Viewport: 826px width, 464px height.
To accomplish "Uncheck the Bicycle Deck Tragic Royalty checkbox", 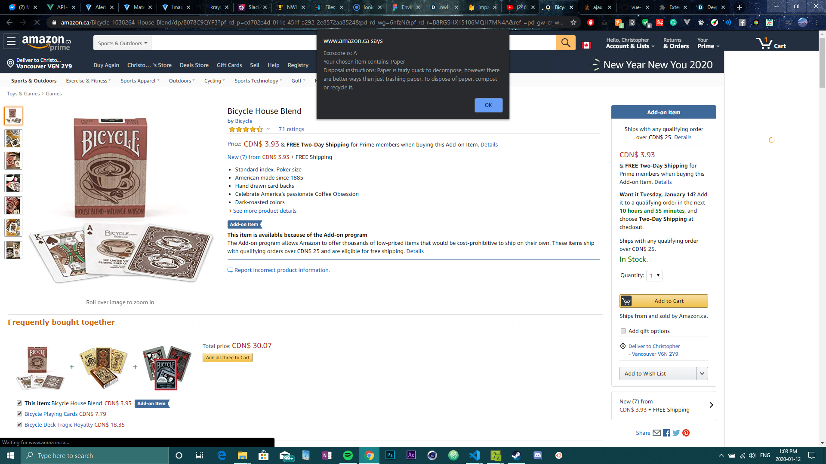I will (19, 424).
